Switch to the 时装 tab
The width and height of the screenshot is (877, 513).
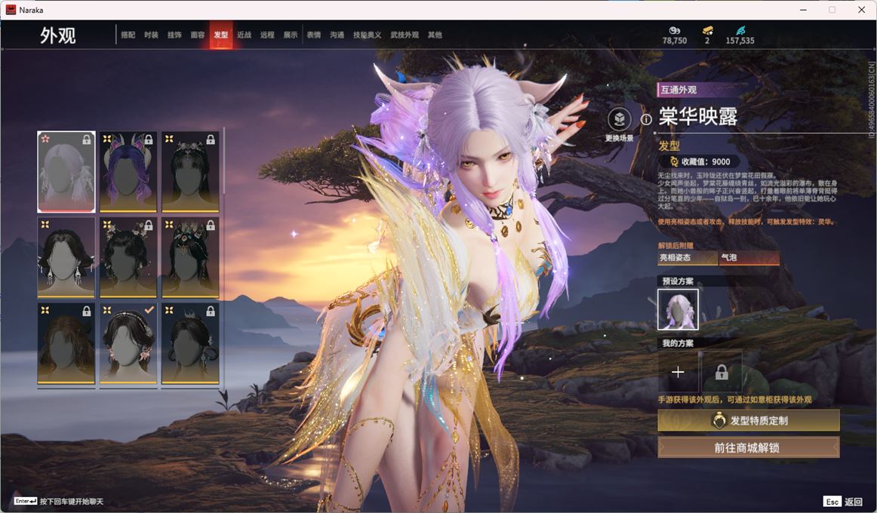(151, 35)
